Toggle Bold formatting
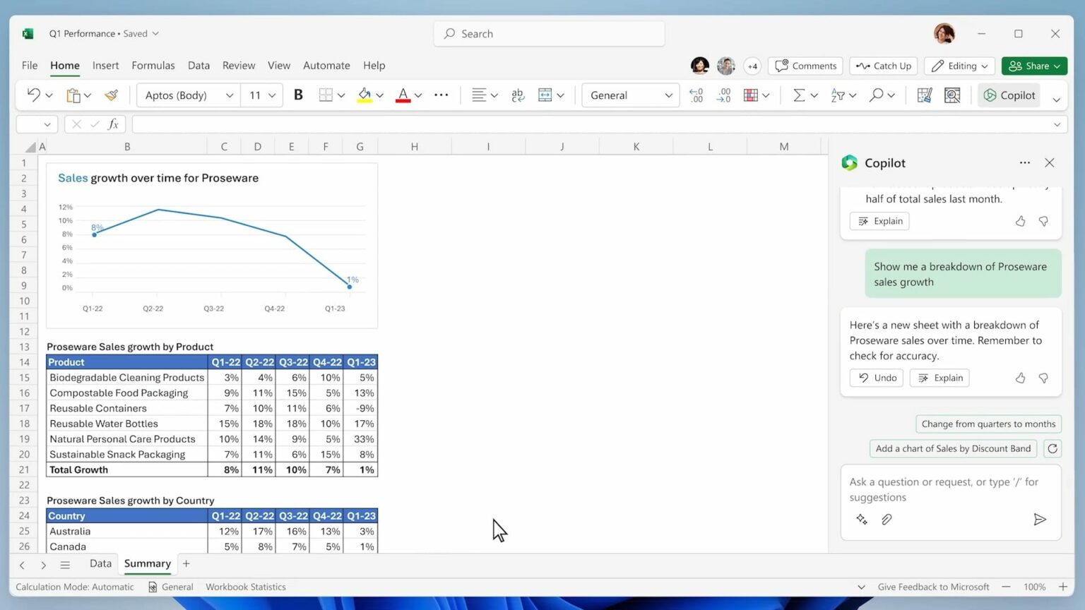 click(298, 95)
